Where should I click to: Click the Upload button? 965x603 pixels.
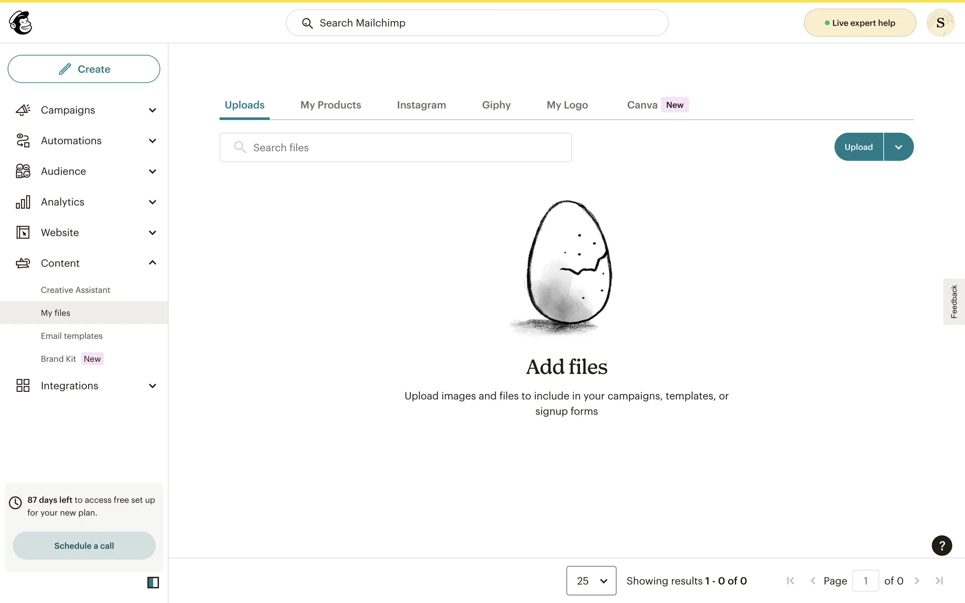coord(858,147)
